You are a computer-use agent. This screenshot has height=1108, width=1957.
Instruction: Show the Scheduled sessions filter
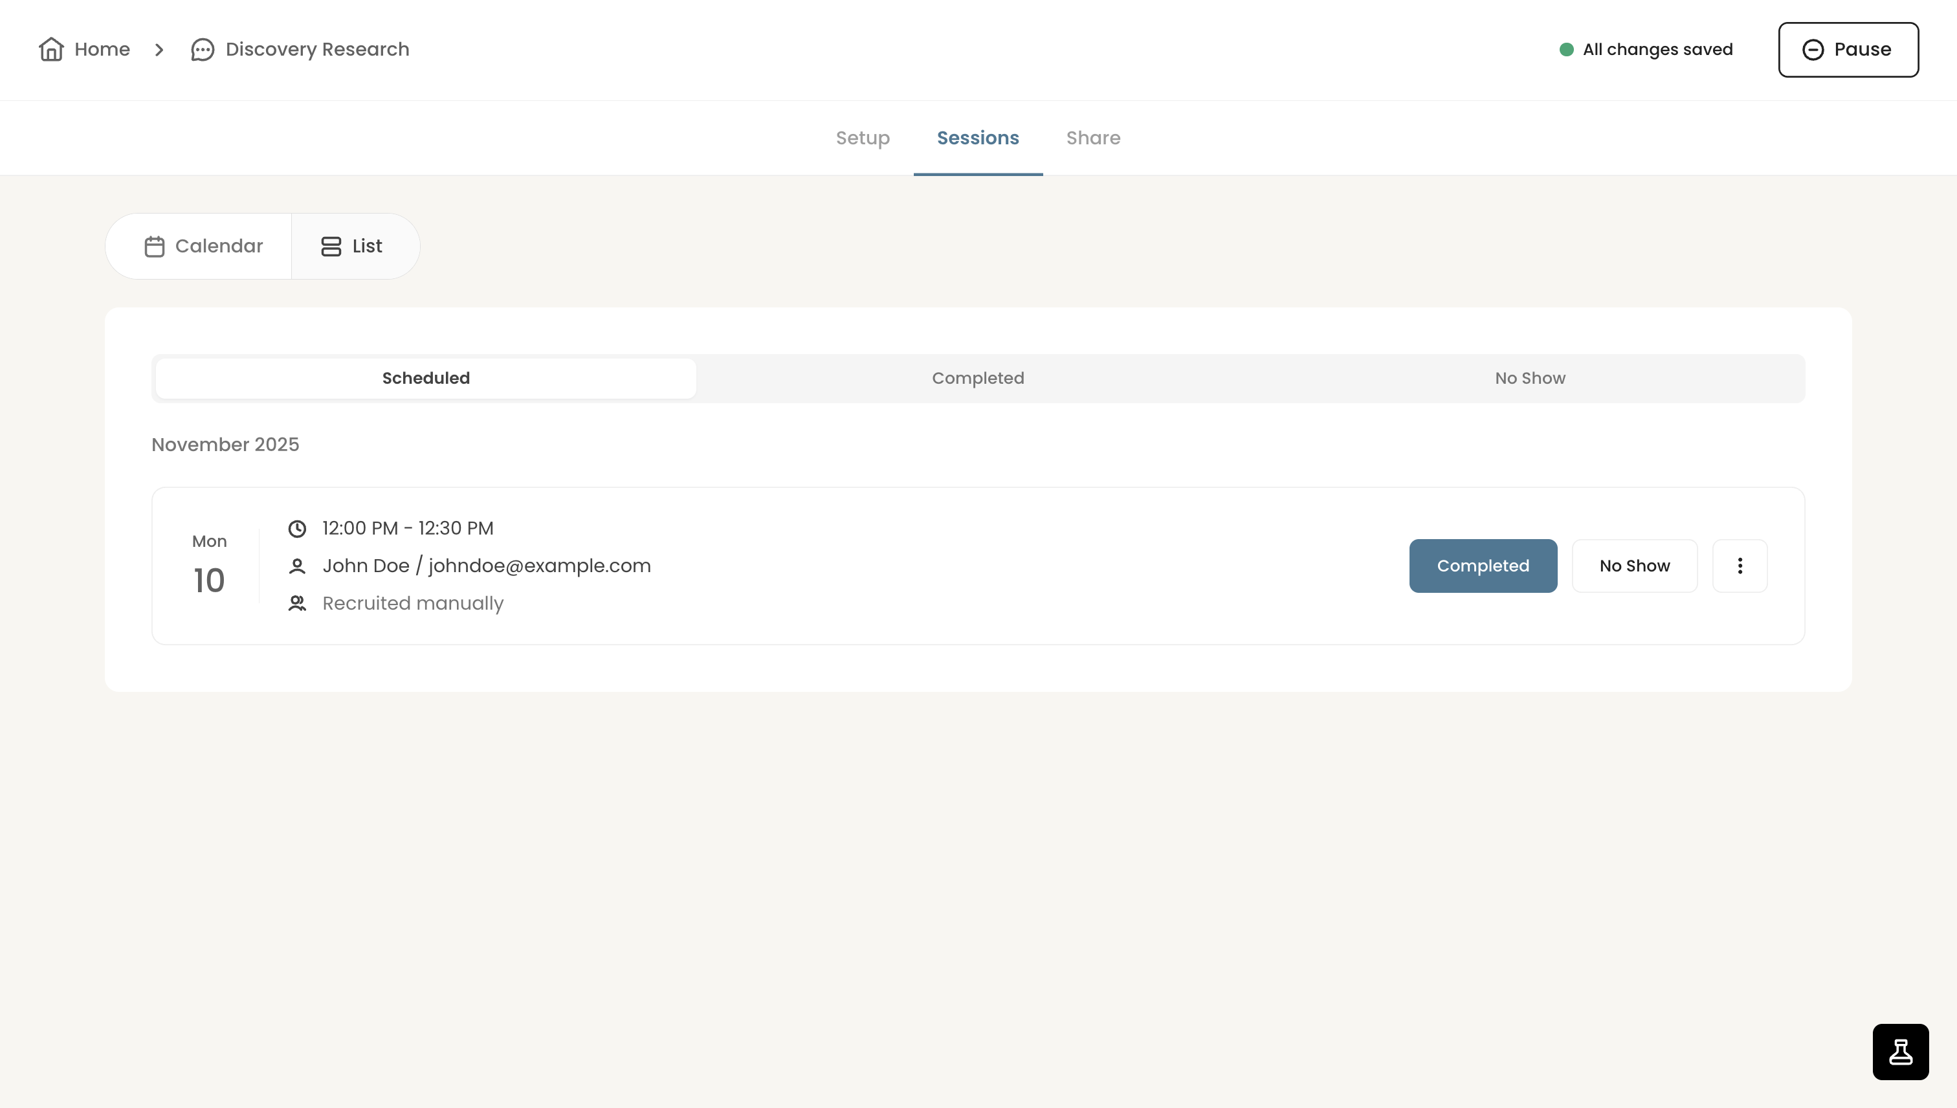click(426, 378)
